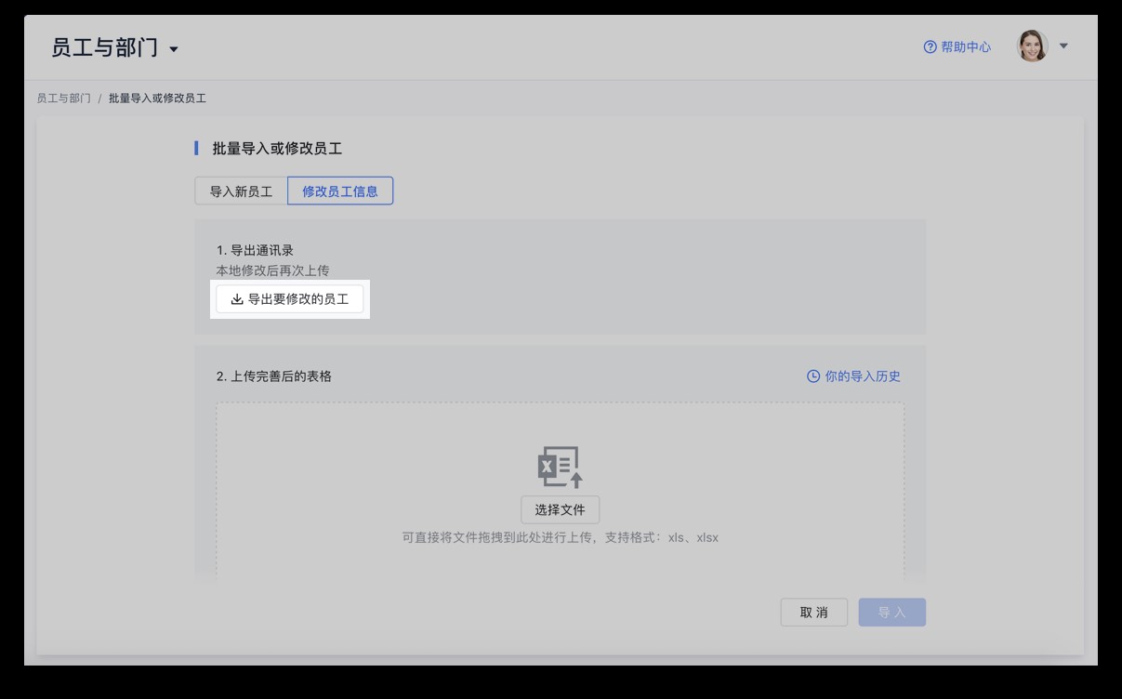Click the 取消 button
Screen dimensions: 1122x699
click(814, 612)
